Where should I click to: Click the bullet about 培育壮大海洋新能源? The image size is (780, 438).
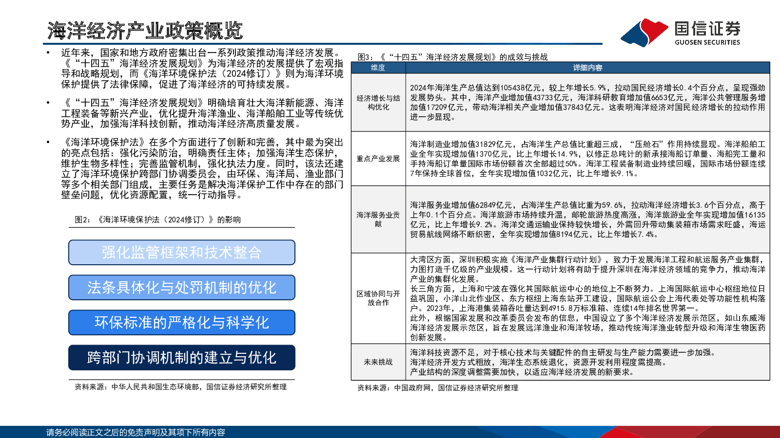202,113
